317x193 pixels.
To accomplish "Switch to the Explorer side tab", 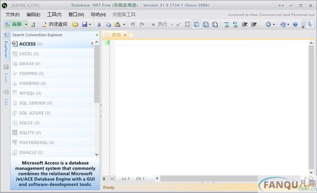I will (x=6, y=46).
